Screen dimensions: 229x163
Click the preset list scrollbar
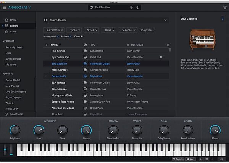[x=170, y=50]
